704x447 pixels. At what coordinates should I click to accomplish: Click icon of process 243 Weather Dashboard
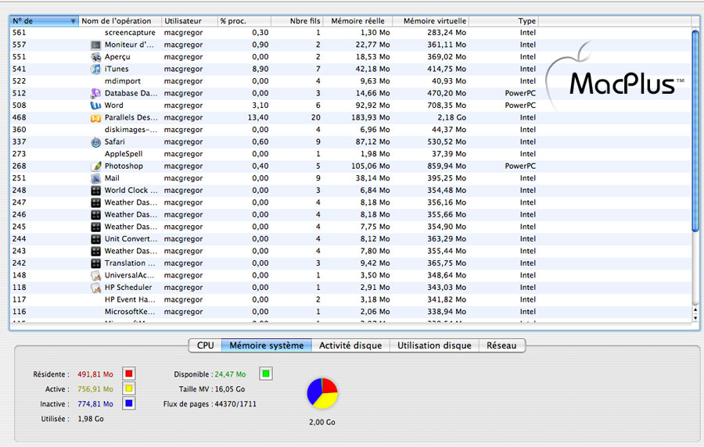(x=95, y=251)
